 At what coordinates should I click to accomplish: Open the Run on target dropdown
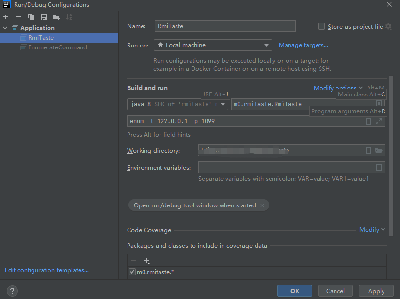[212, 45]
